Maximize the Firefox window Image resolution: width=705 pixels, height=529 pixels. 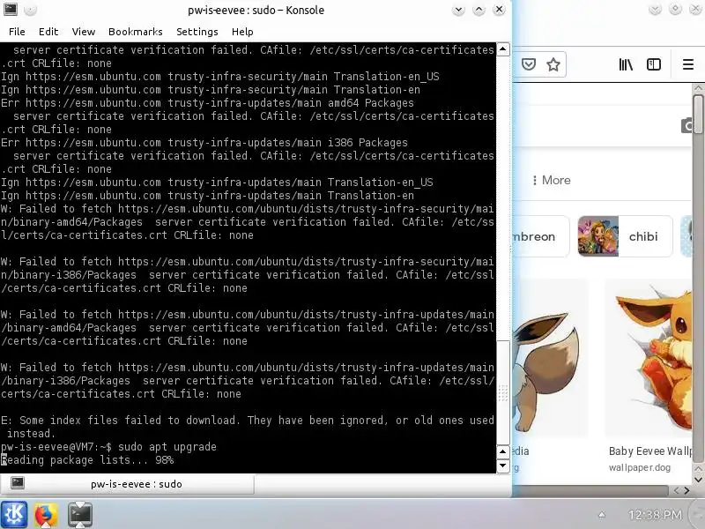tap(675, 10)
